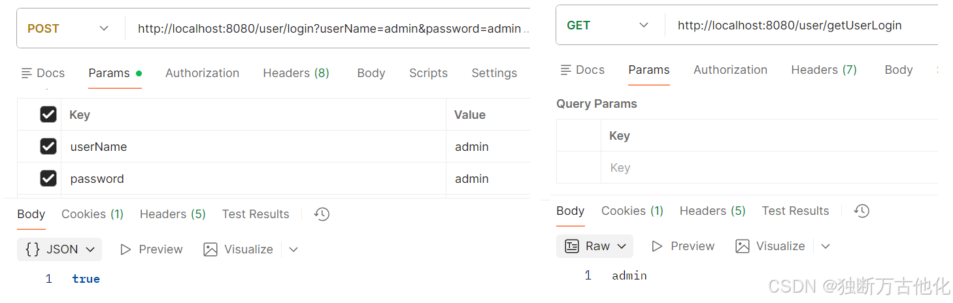Click the Docs icon in left request
The image size is (953, 303).
tap(27, 73)
